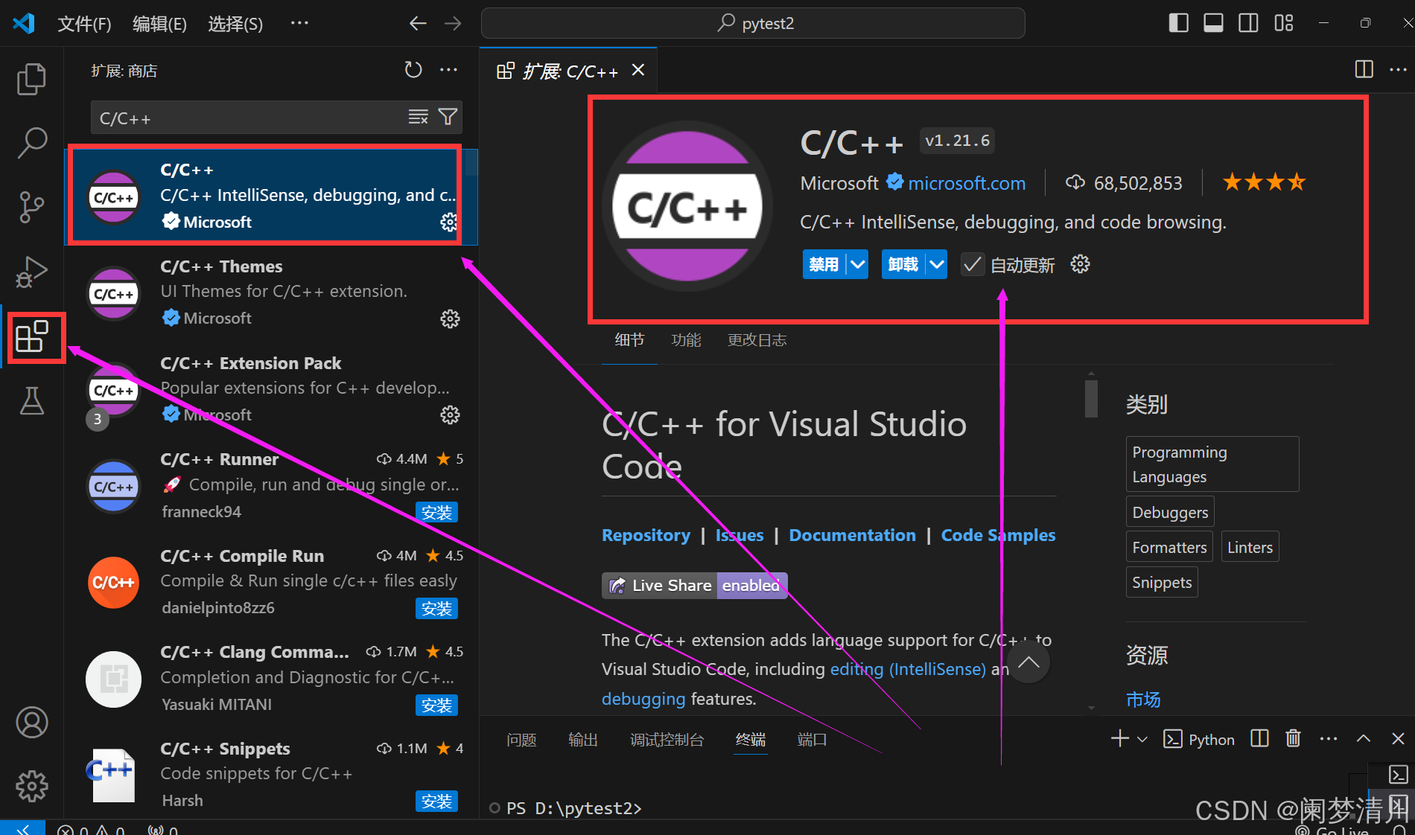Click the Disable button
The height and width of the screenshot is (835, 1415).
(824, 264)
